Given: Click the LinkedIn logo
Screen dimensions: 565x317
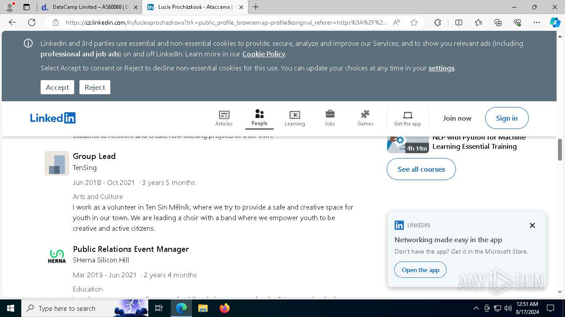Looking at the screenshot, I should coord(53,118).
